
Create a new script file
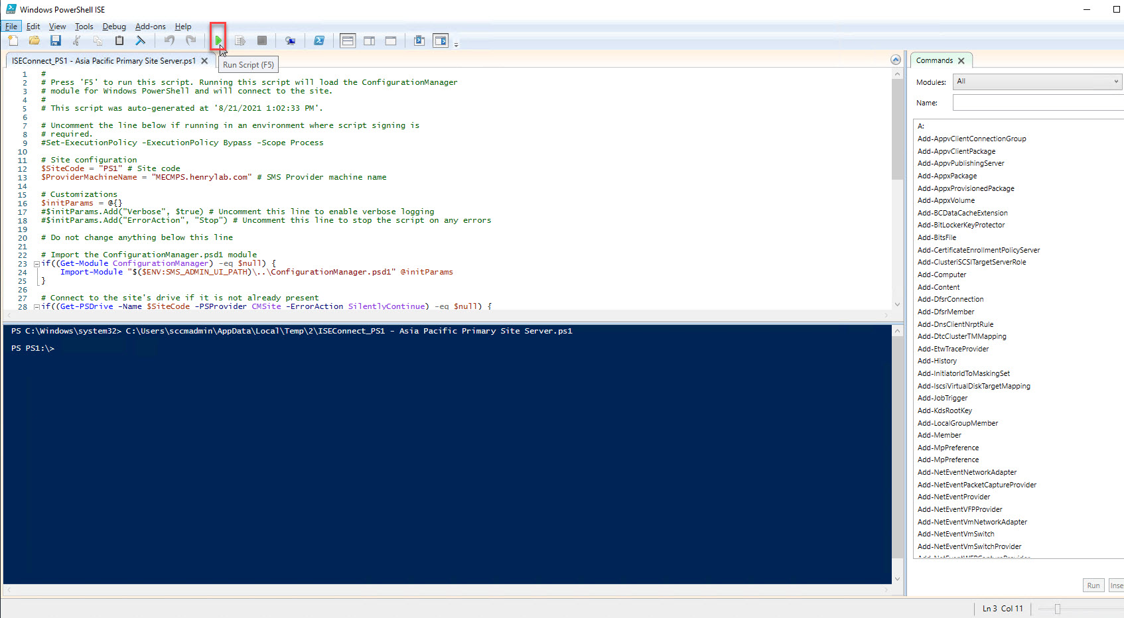(x=13, y=40)
